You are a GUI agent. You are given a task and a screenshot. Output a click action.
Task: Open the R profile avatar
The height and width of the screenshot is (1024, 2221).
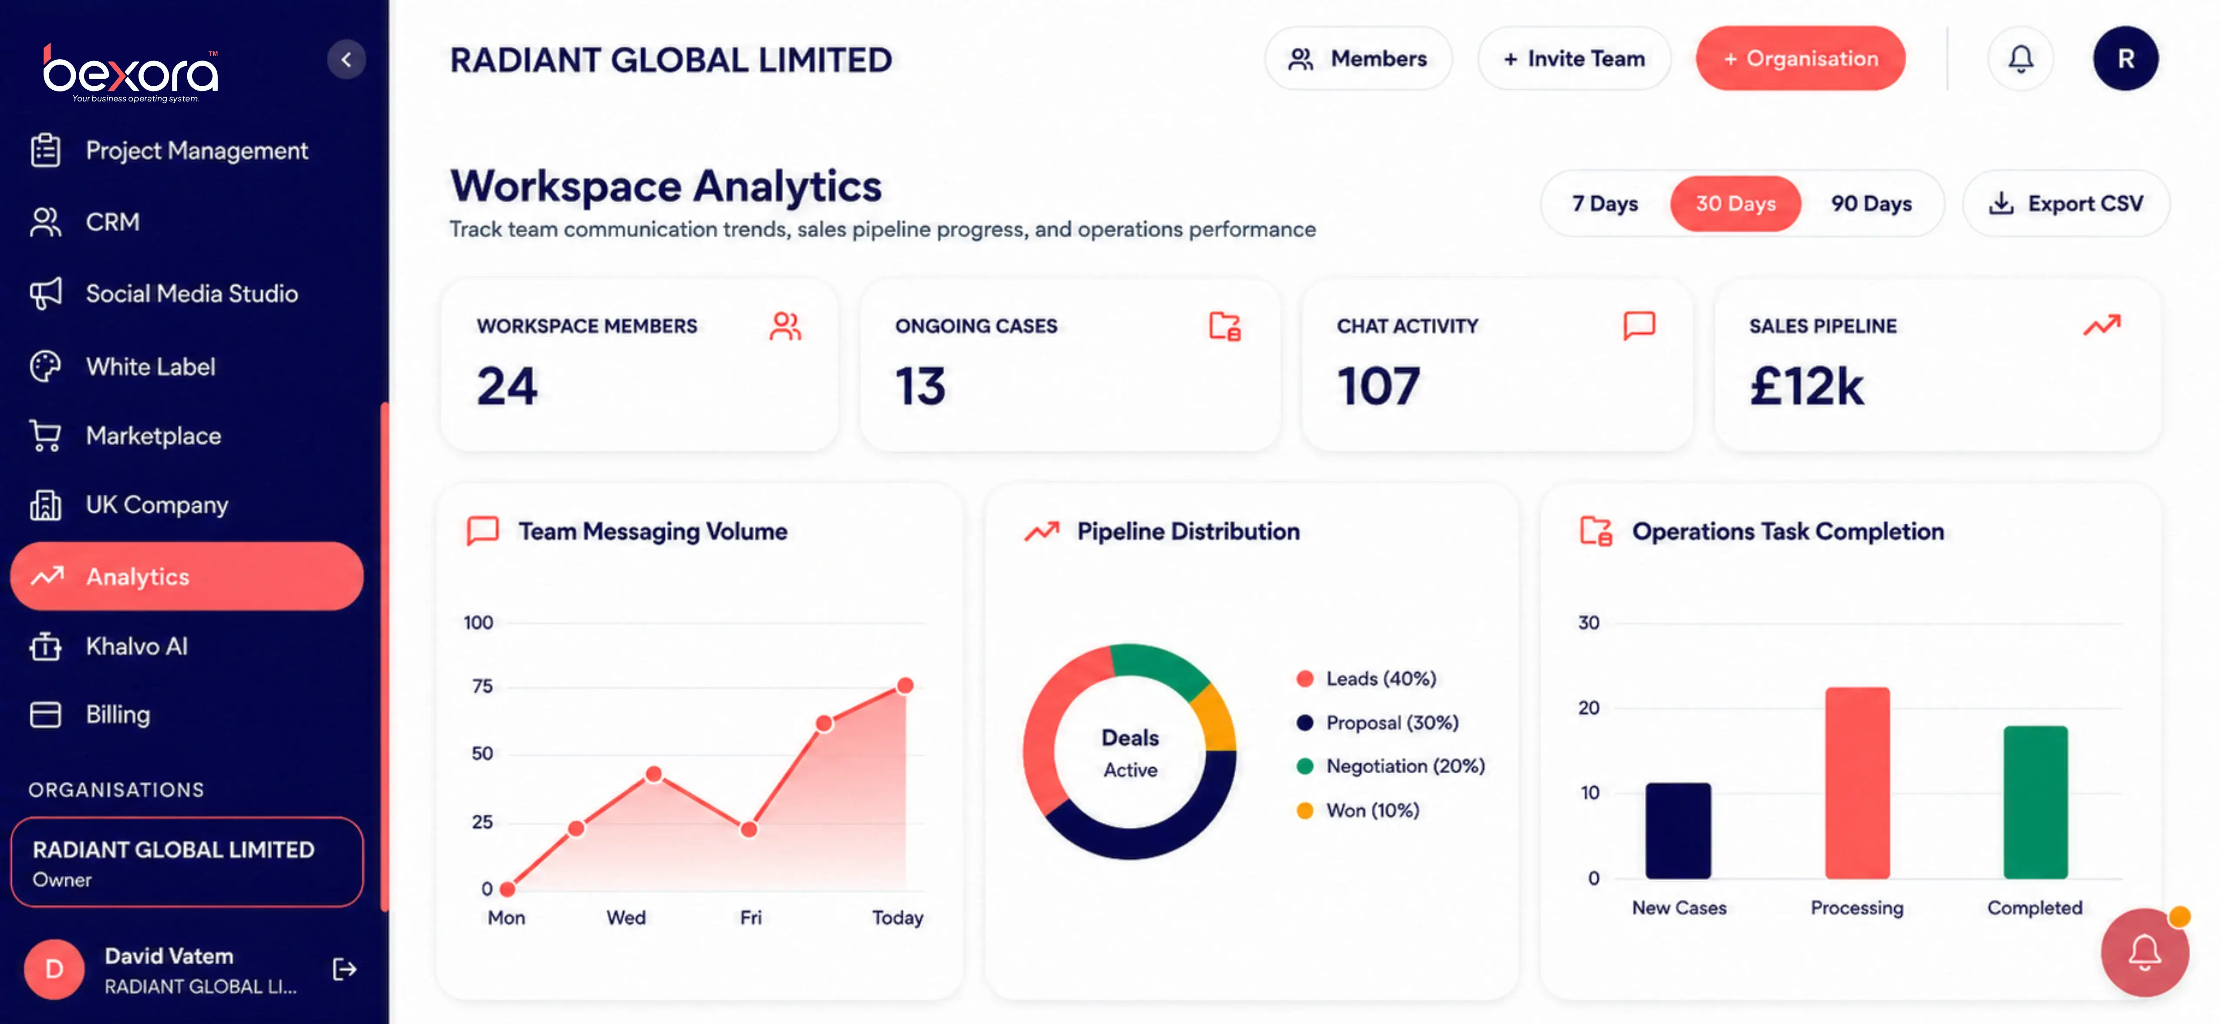pos(2126,59)
